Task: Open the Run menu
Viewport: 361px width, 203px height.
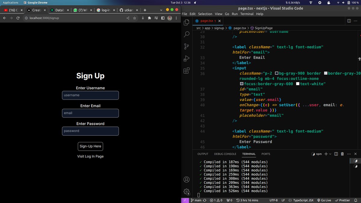Action: coord(235,14)
